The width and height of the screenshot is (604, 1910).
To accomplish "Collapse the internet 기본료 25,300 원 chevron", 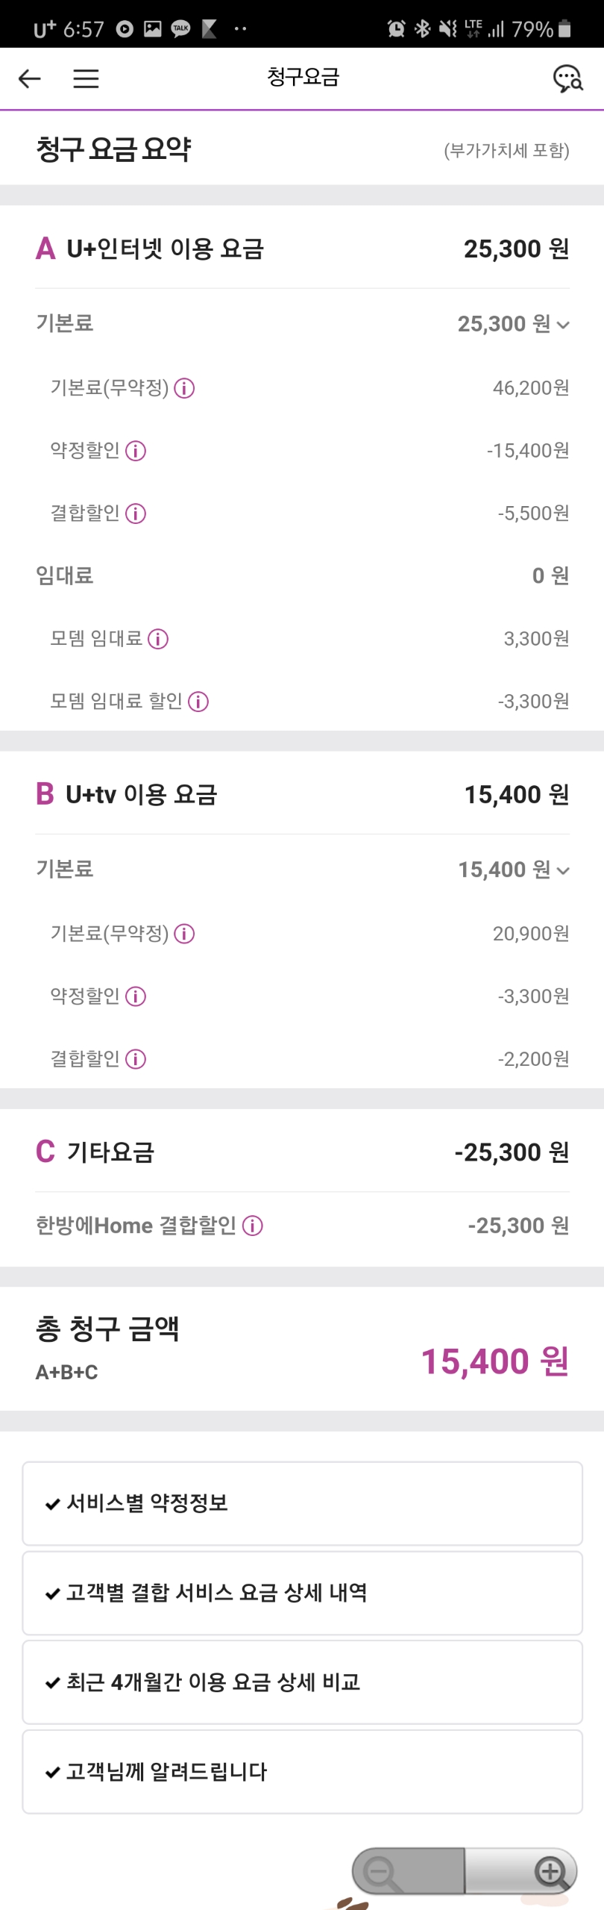I will click(x=563, y=325).
